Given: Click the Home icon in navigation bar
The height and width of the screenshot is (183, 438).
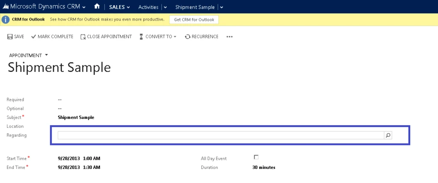Looking at the screenshot, I should point(97,7).
